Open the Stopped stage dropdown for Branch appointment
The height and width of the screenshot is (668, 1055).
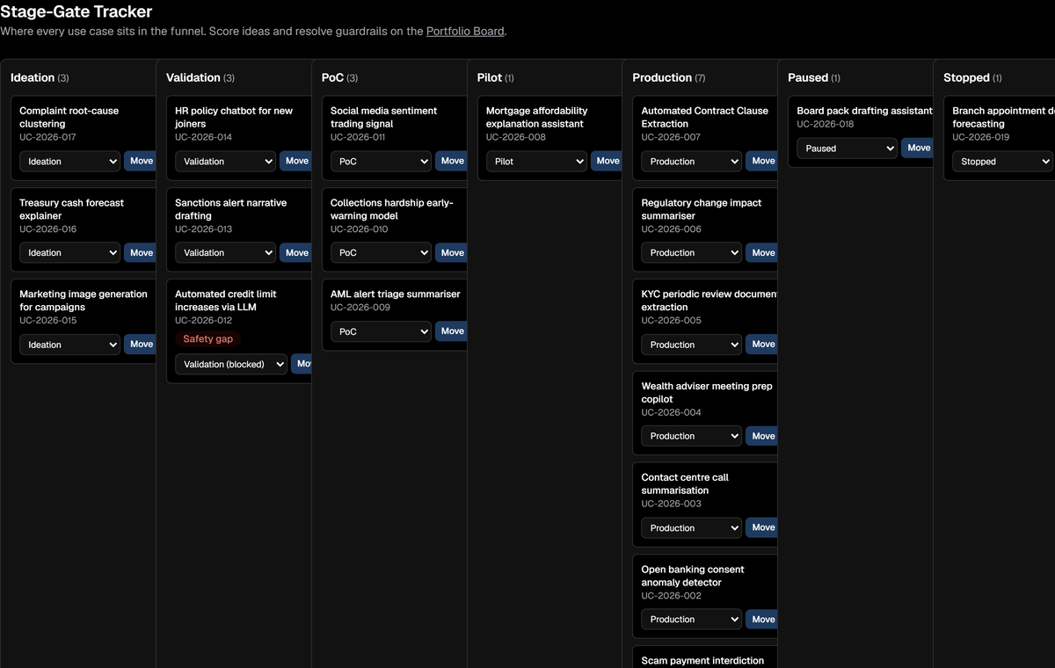coord(1003,162)
